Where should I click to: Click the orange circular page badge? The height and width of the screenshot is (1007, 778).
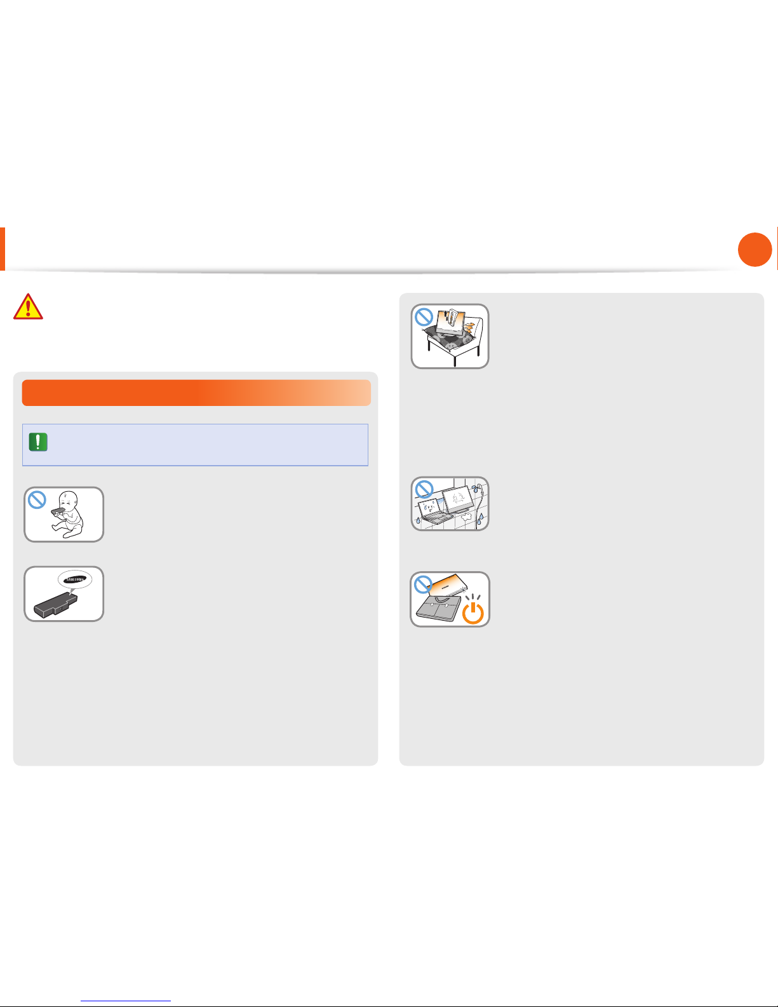755,249
